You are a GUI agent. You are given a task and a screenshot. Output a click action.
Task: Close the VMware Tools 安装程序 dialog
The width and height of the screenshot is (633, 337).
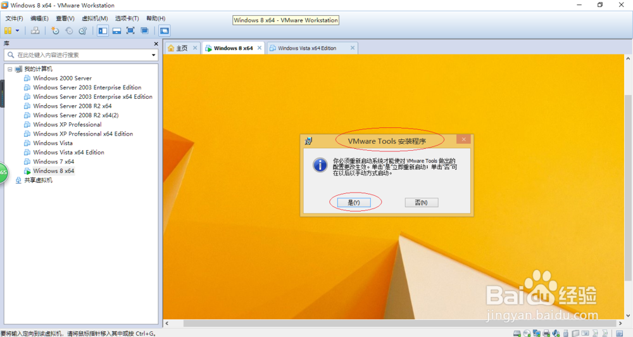[x=464, y=139]
